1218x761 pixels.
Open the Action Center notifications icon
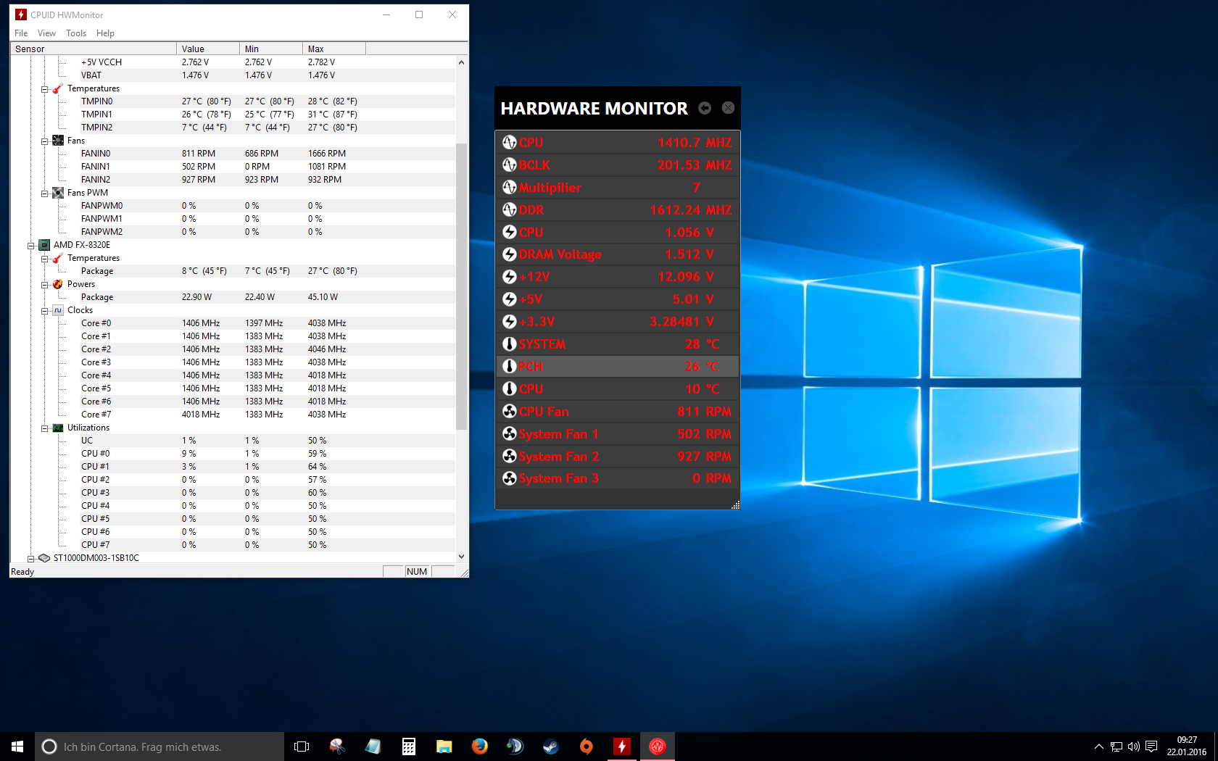click(x=1151, y=747)
